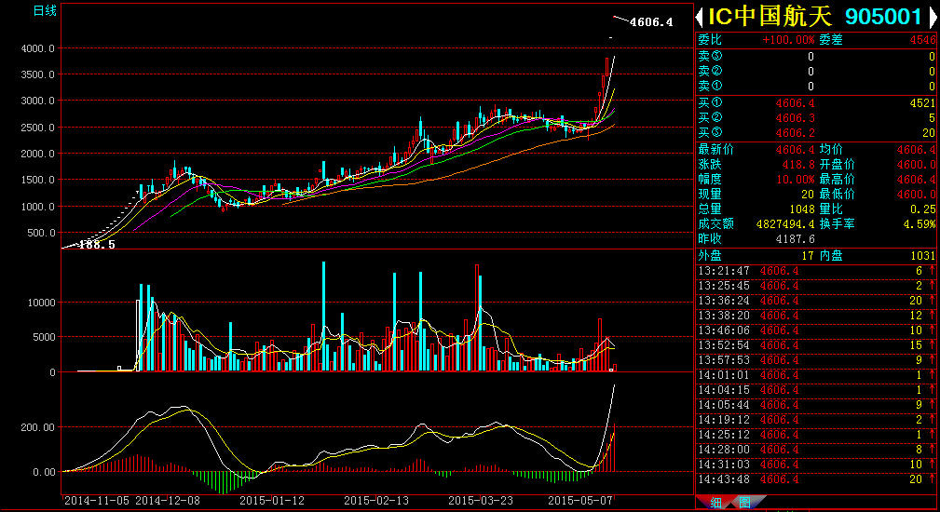Select the 13:46:06 trade tick row
The image size is (940, 512).
816,330
